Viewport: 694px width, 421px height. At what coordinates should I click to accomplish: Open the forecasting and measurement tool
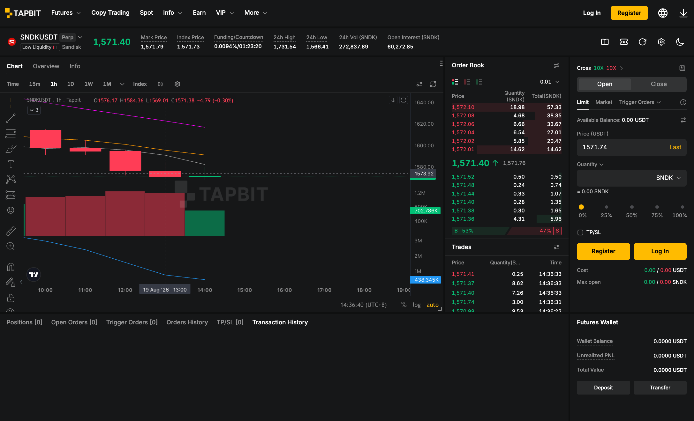tap(11, 195)
